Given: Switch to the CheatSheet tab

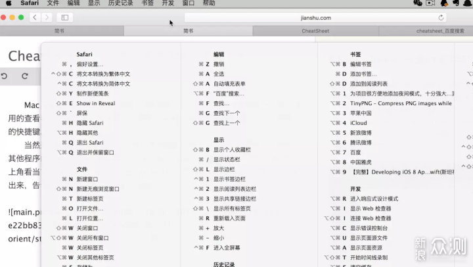Looking at the screenshot, I should [x=315, y=31].
